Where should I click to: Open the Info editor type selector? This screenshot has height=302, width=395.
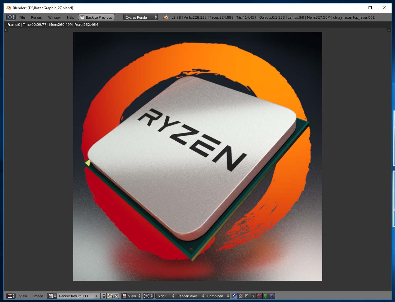point(11,17)
